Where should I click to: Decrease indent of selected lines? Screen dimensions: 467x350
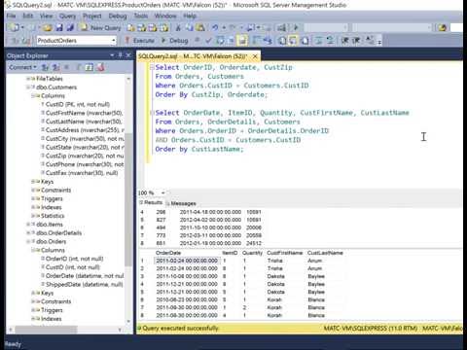click(x=345, y=41)
